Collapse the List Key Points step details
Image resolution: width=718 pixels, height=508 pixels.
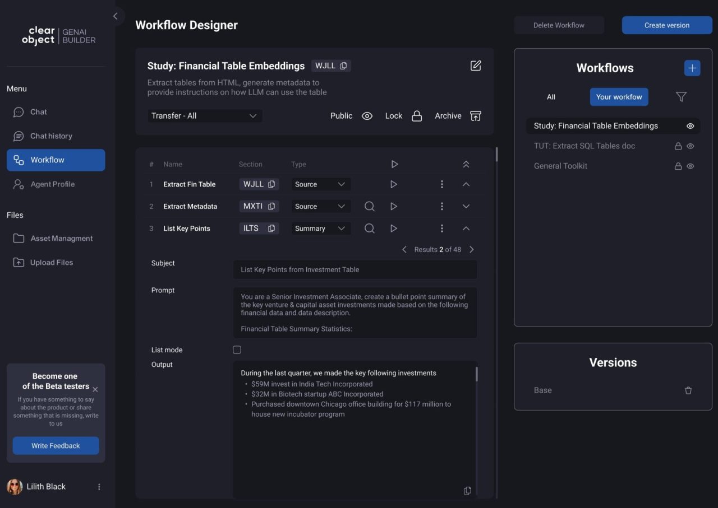point(466,228)
